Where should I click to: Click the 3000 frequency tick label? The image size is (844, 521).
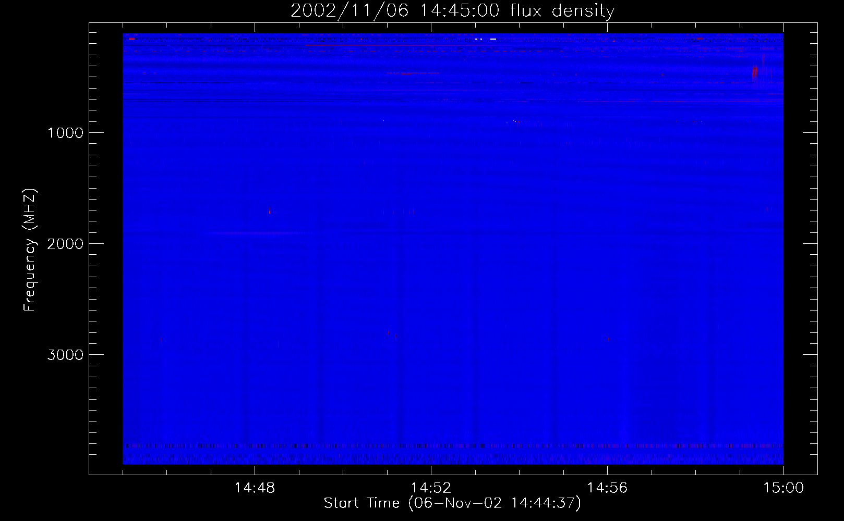click(x=65, y=355)
